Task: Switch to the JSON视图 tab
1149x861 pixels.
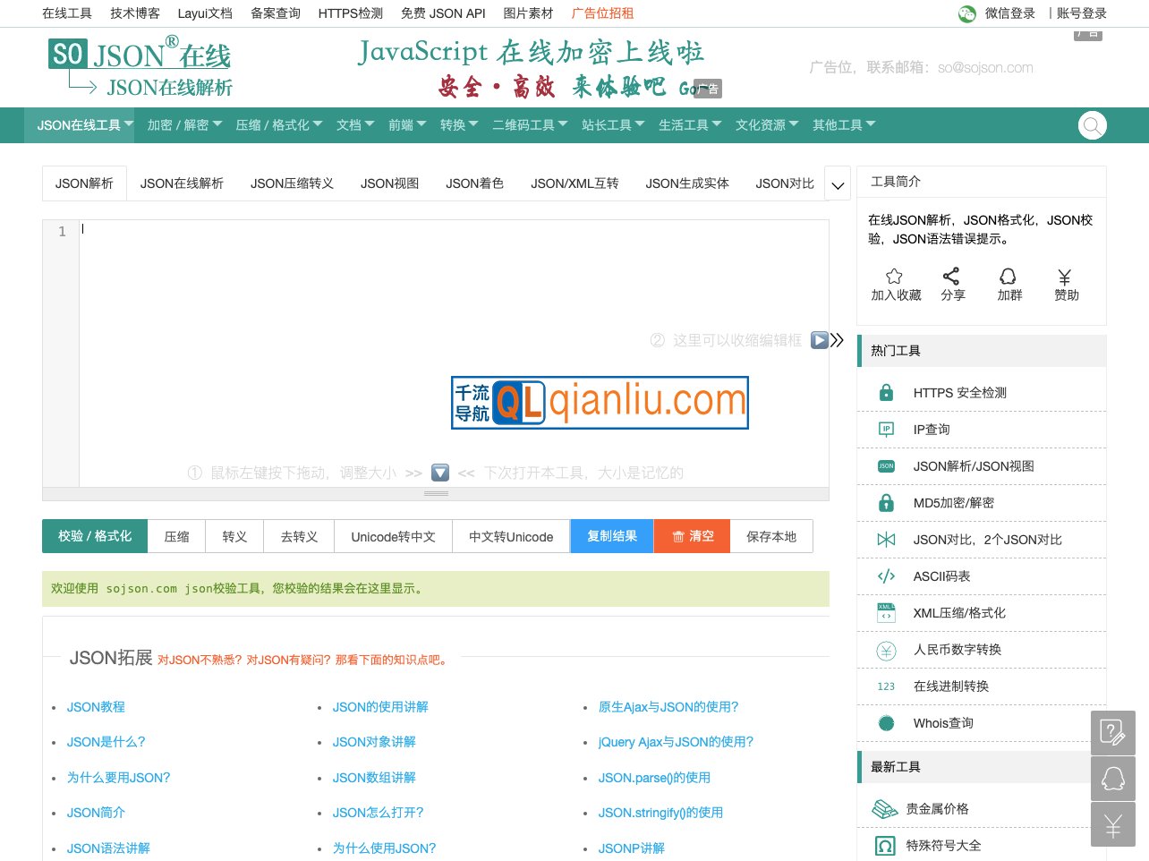Action: [x=389, y=183]
